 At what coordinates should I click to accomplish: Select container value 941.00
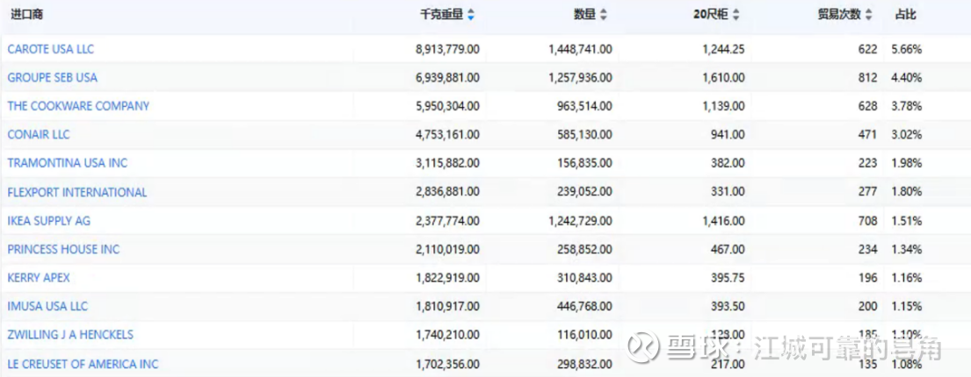pos(728,135)
